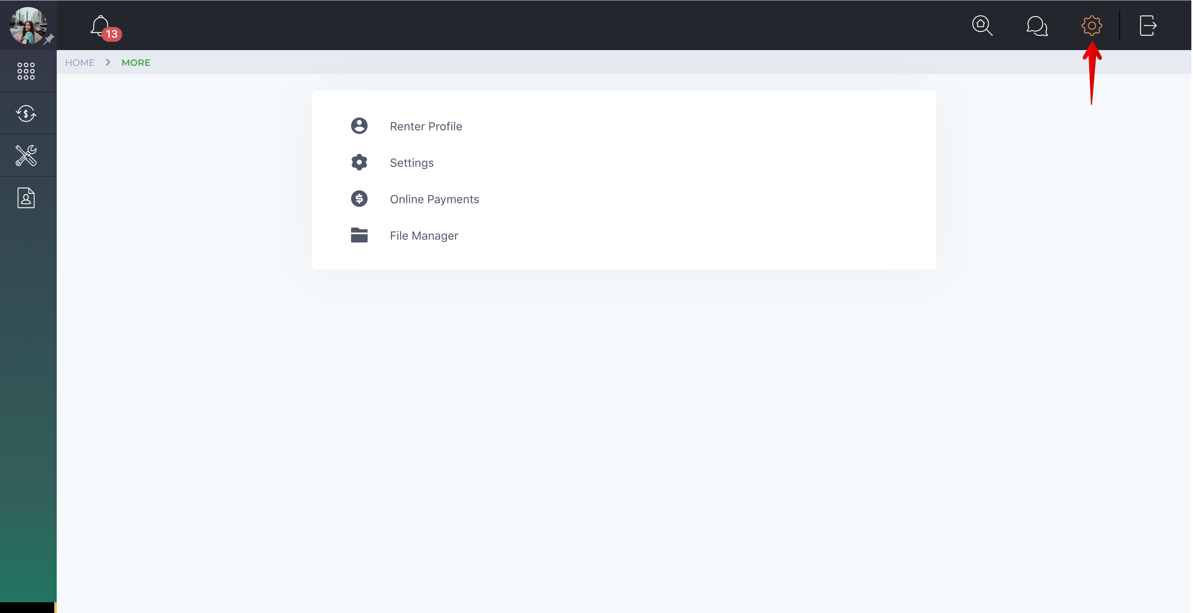Open the dashboard grid menu icon
Screen dimensions: 1193x613
pos(26,71)
